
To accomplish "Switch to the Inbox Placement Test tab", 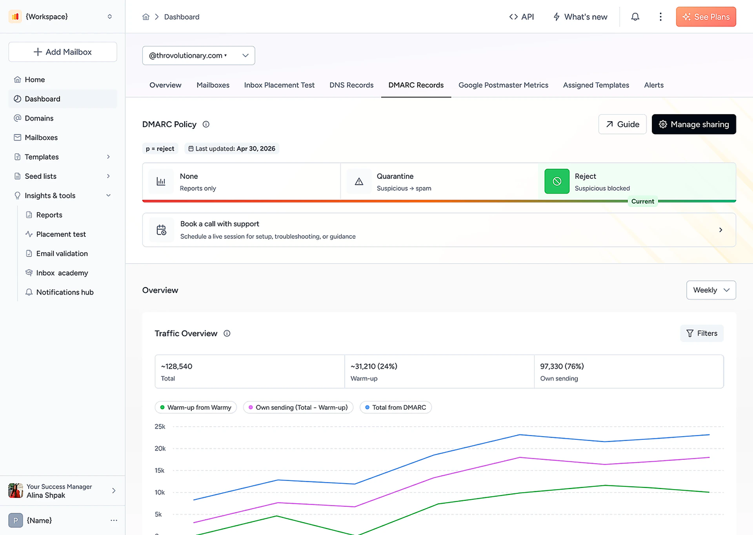I will 279,85.
